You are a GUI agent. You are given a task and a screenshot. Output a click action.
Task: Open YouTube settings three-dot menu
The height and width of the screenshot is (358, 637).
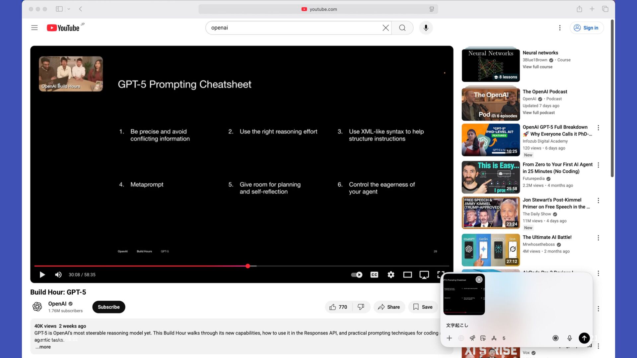tap(560, 28)
